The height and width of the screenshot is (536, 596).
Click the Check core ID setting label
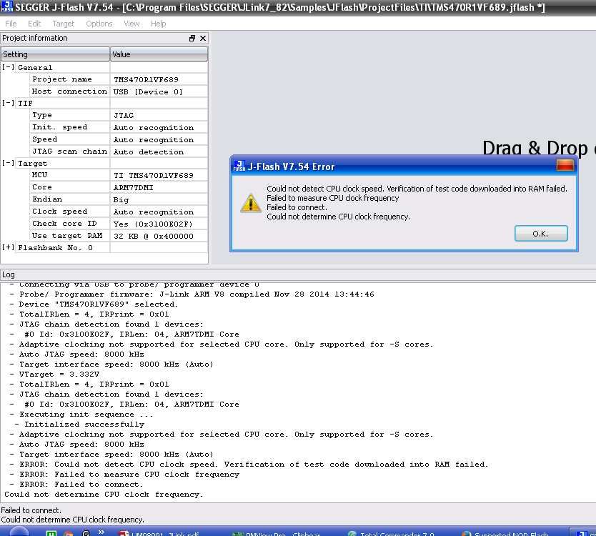(64, 224)
